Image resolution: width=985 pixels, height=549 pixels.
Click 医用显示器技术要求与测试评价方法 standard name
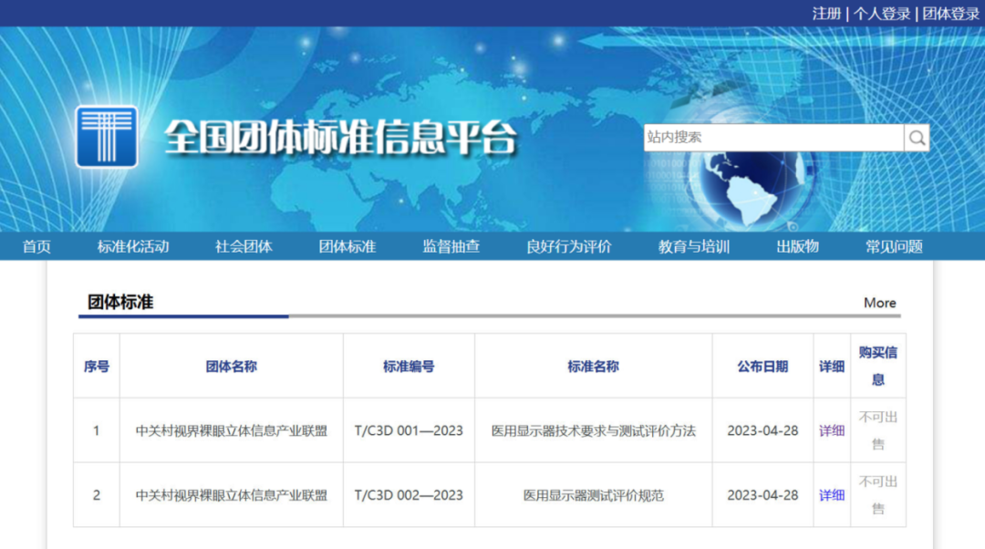[x=594, y=430]
